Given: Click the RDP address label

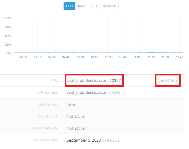Looking at the screenshot, I should [x=47, y=92].
